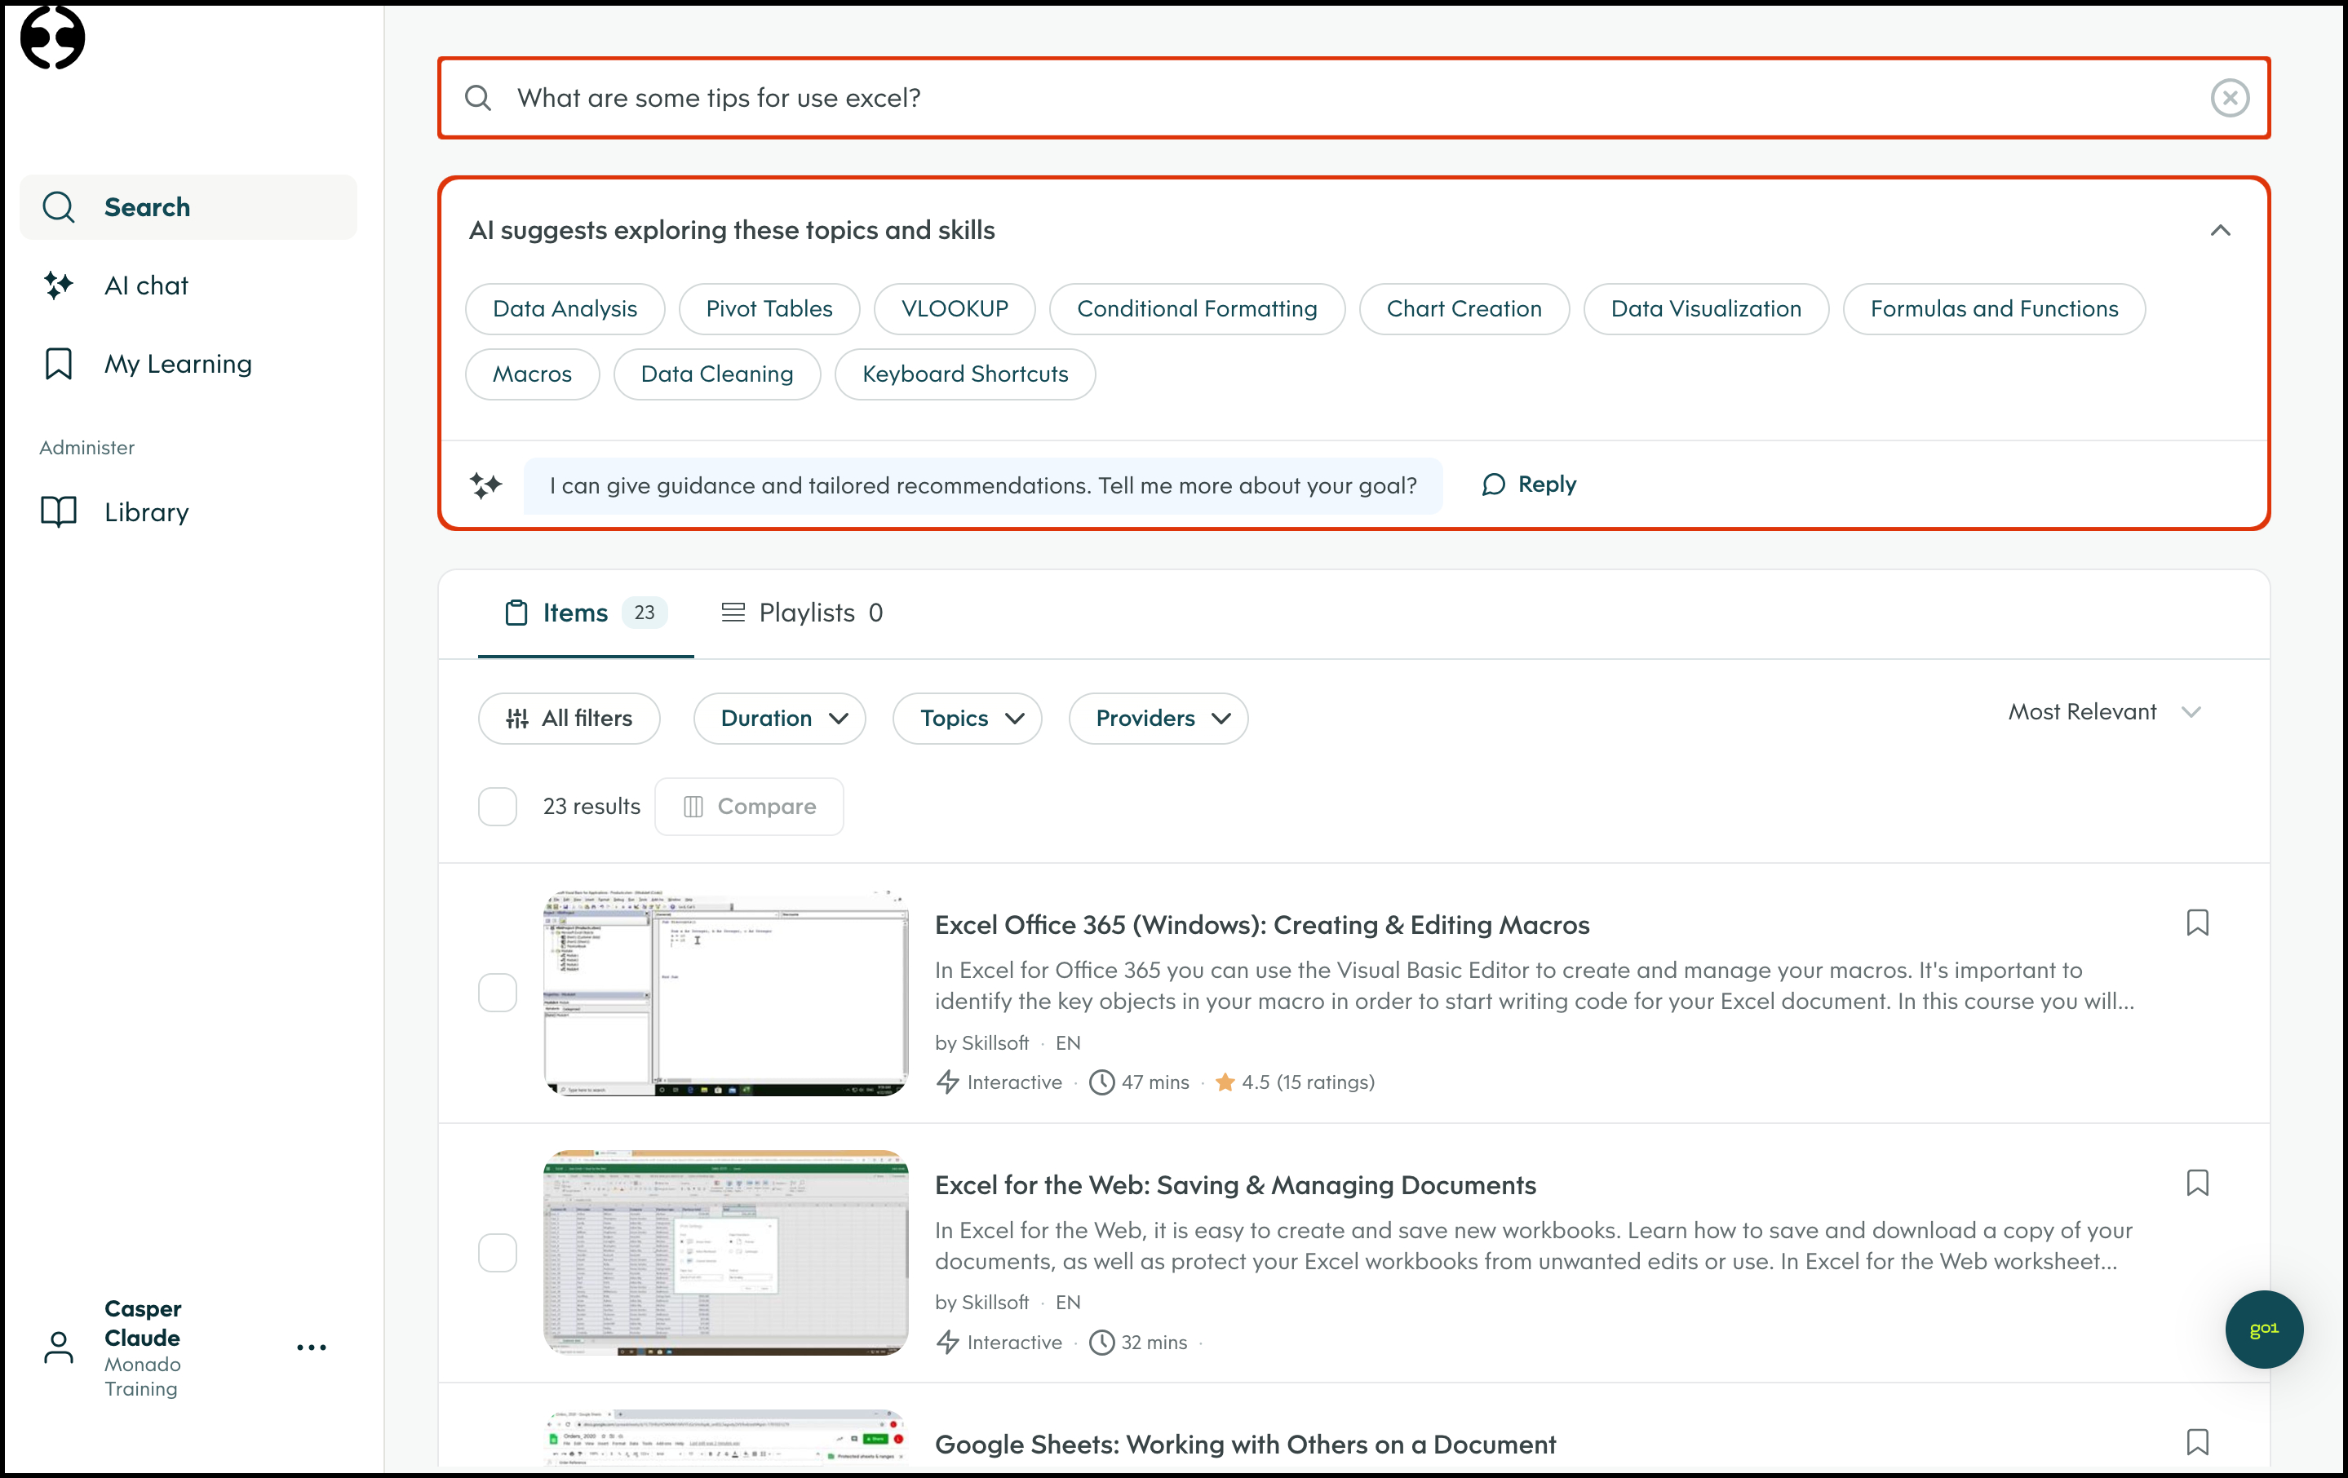Screen dimensions: 2348x1478
Task: Bookmark the Creating & Editing Macros course
Action: (x=2197, y=923)
